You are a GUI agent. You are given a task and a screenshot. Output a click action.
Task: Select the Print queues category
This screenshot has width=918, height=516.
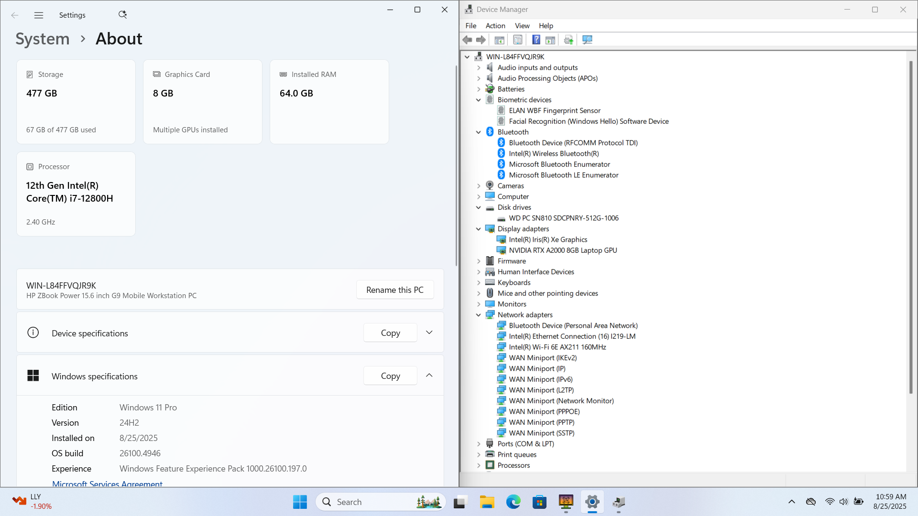517,454
